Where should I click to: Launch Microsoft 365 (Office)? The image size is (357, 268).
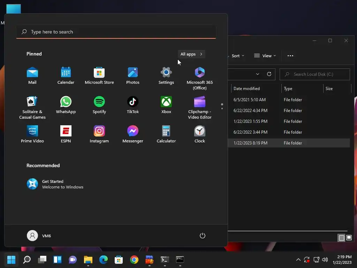point(200,79)
